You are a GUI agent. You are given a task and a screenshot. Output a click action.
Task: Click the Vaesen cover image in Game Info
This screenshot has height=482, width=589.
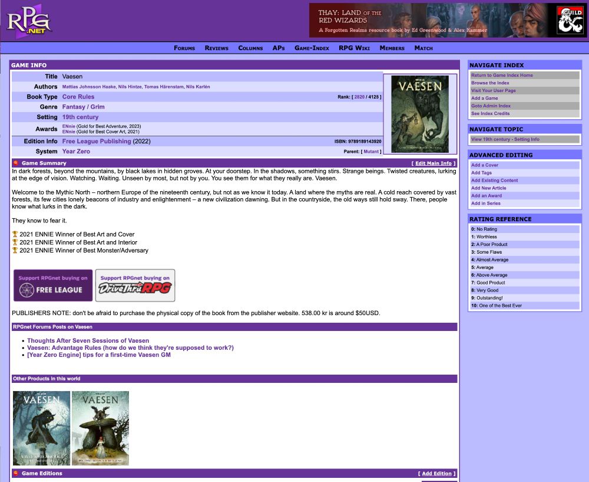(420, 114)
